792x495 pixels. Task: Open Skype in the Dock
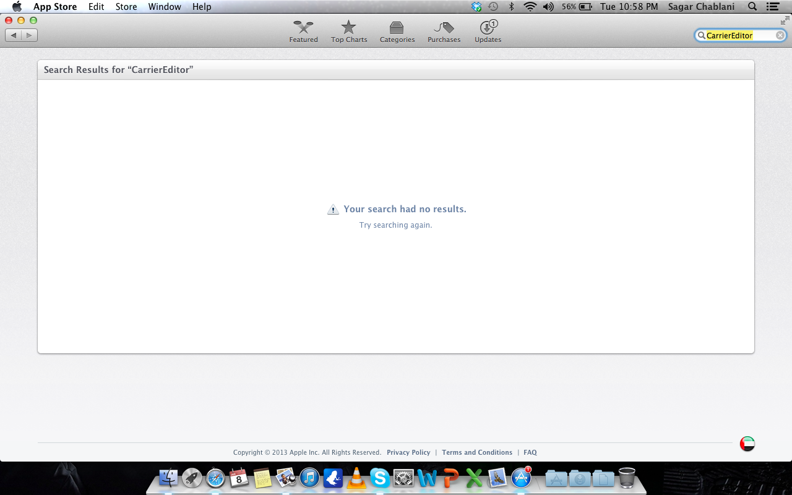coord(380,478)
